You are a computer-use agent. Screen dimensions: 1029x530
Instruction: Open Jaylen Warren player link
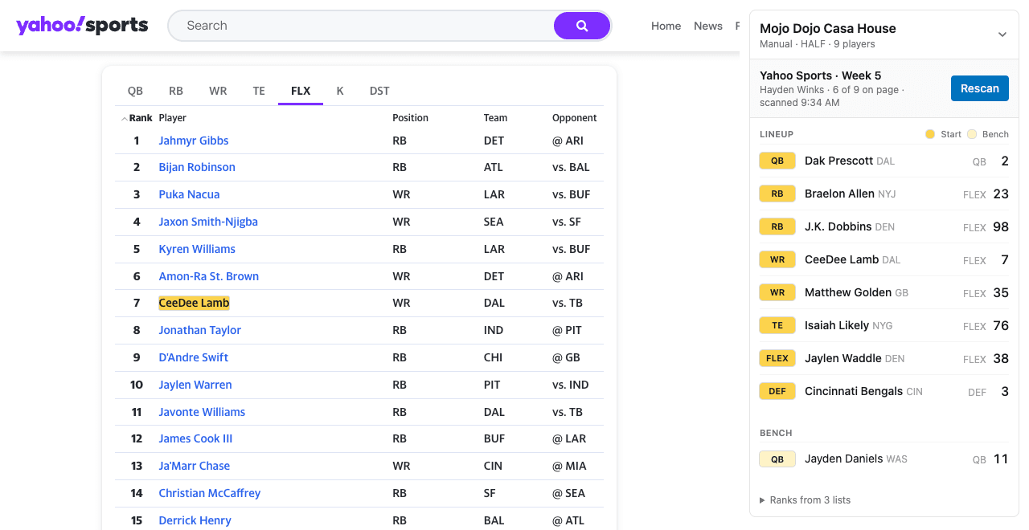coord(195,385)
